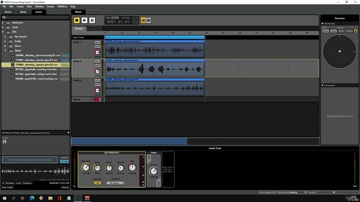Solo the Audio 1 track
This screenshot has height=202, width=360.
[97, 43]
